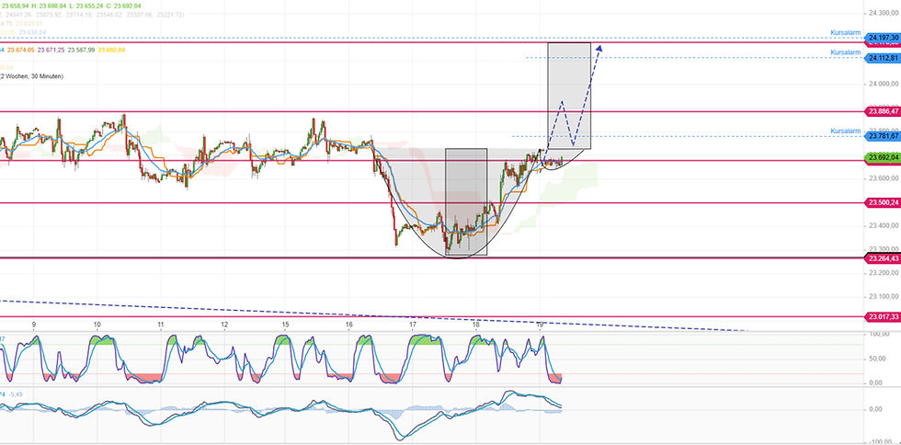Click date label 16 on time axis

pyautogui.click(x=349, y=325)
